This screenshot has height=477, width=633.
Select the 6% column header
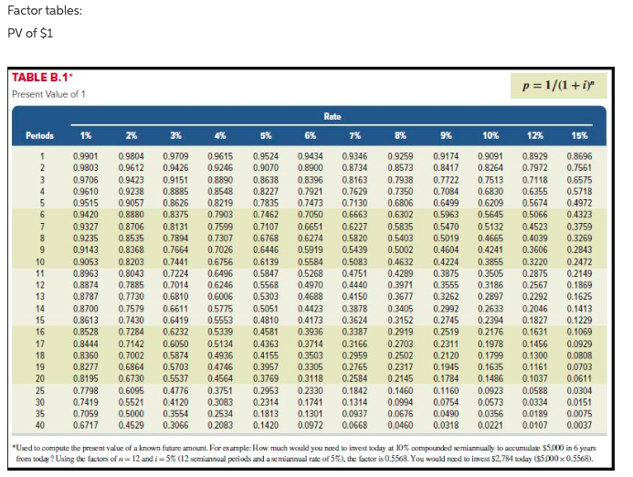click(x=310, y=136)
